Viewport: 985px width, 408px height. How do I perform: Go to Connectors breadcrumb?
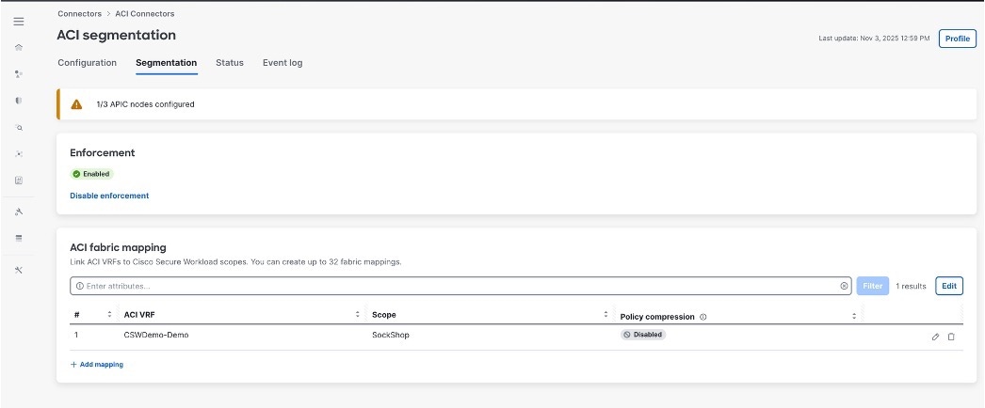click(x=80, y=13)
